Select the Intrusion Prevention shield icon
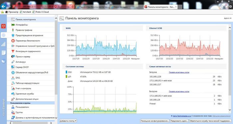Image resolution: width=233 pixels, height=124 pixels. (13, 35)
